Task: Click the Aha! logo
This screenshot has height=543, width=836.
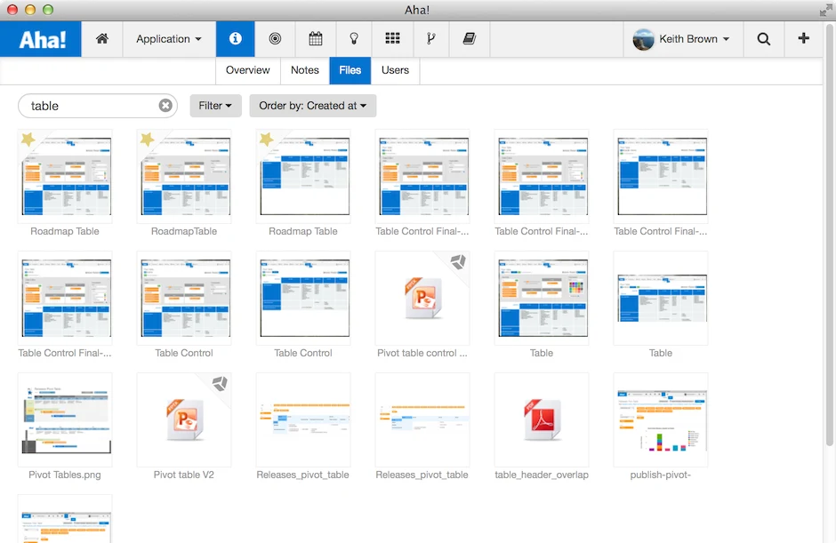Action: tap(41, 39)
